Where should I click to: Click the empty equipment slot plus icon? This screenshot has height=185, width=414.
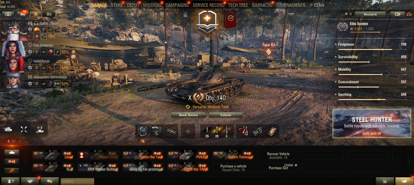188,131
